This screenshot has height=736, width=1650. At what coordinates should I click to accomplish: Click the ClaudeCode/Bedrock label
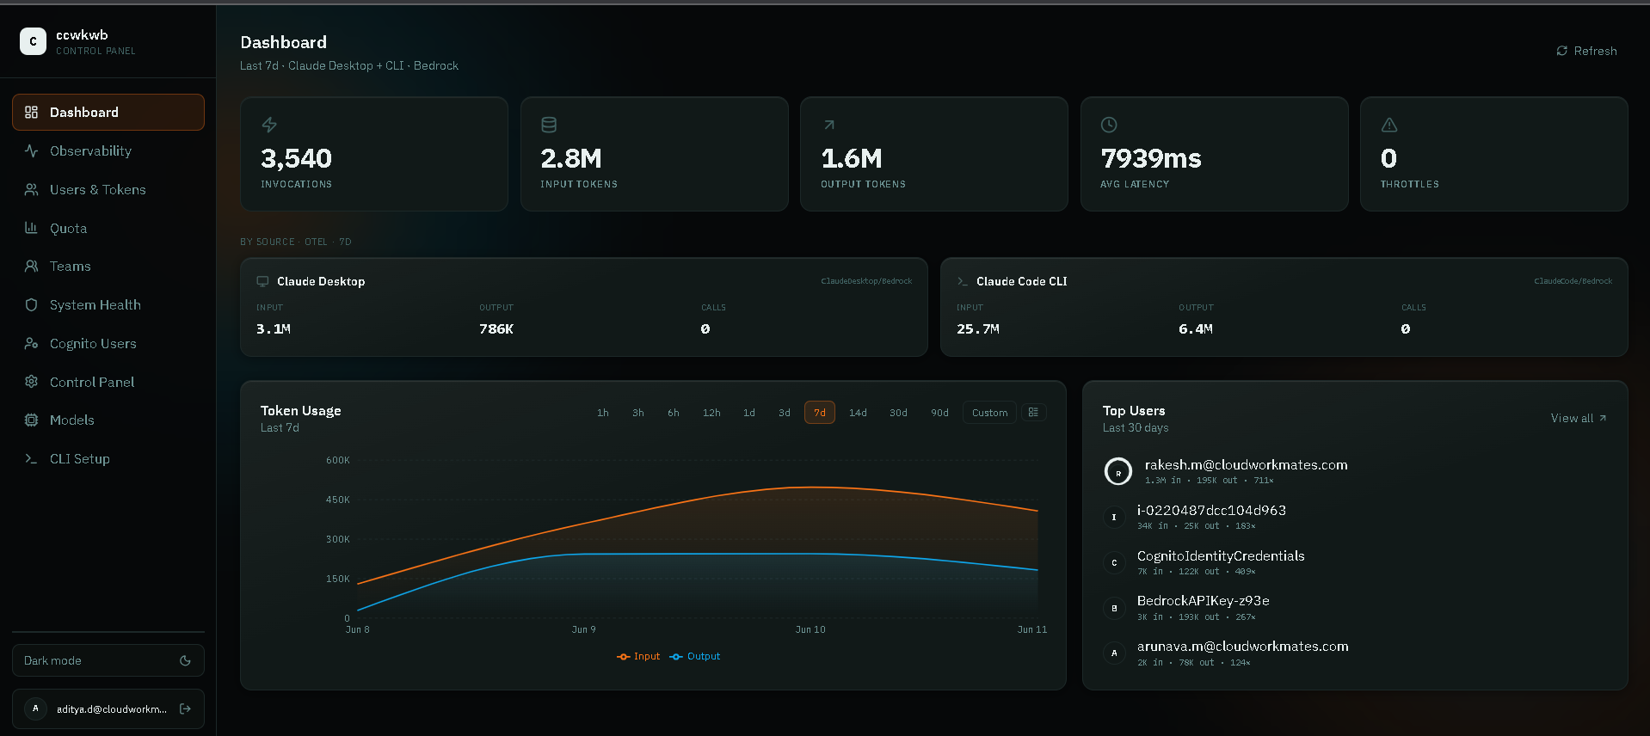[1573, 281]
